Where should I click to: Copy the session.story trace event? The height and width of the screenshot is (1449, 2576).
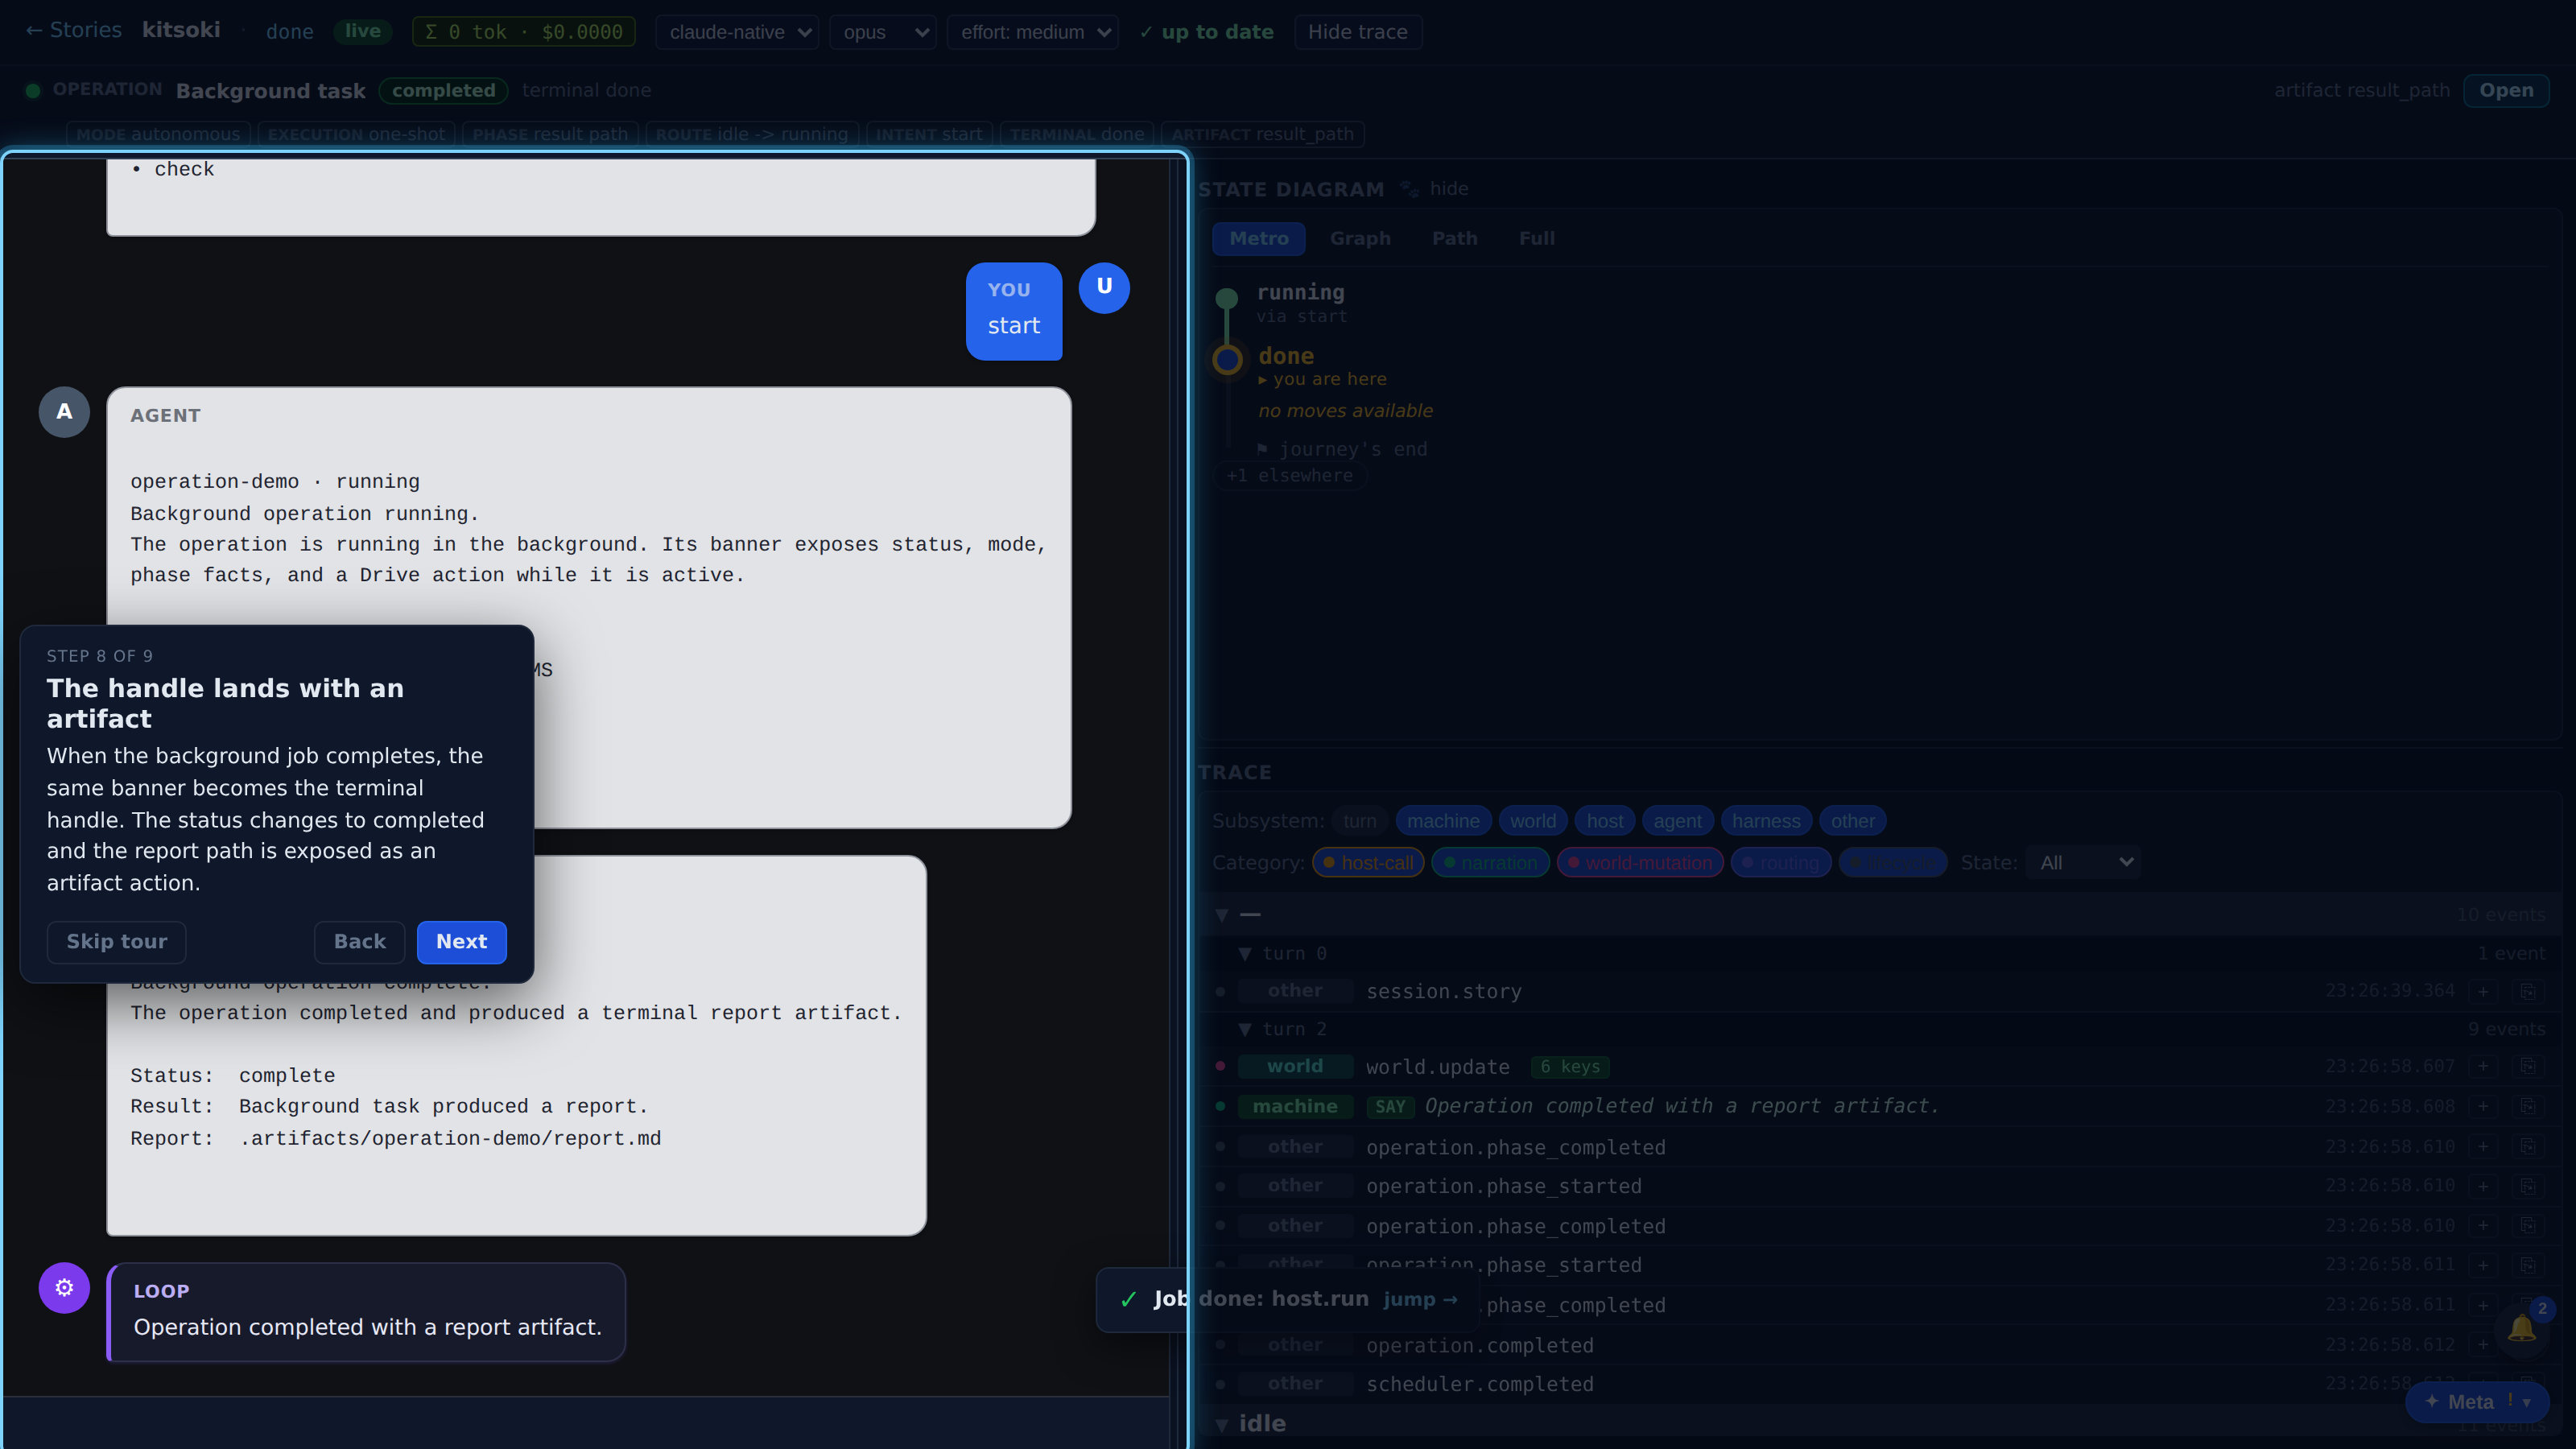[2527, 991]
